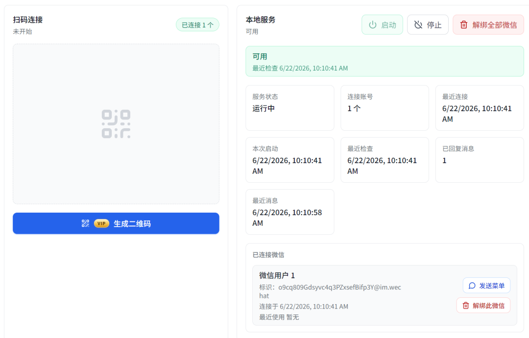Click the chat bubble icon on 发送菜单
Image resolution: width=529 pixels, height=338 pixels.
(472, 286)
